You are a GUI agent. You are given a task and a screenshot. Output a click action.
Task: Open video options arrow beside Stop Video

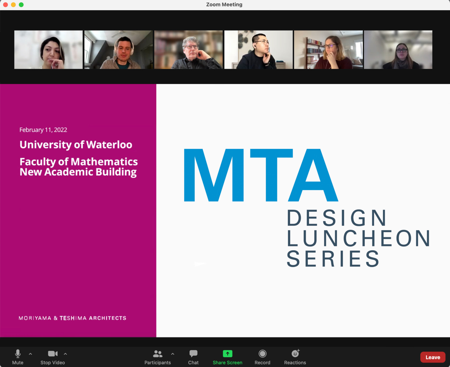[x=65, y=354]
